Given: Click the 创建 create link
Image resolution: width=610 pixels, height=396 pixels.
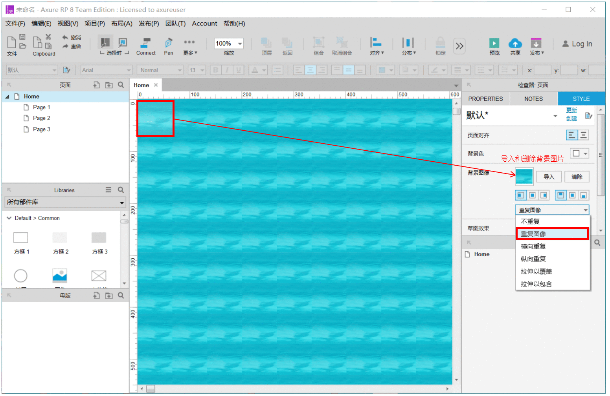Looking at the screenshot, I should 571,119.
